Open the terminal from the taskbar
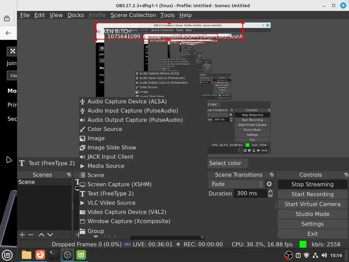The image size is (349, 262). (x=54, y=255)
